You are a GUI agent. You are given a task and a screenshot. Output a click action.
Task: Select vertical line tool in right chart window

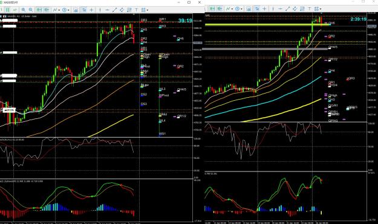point(273,9)
